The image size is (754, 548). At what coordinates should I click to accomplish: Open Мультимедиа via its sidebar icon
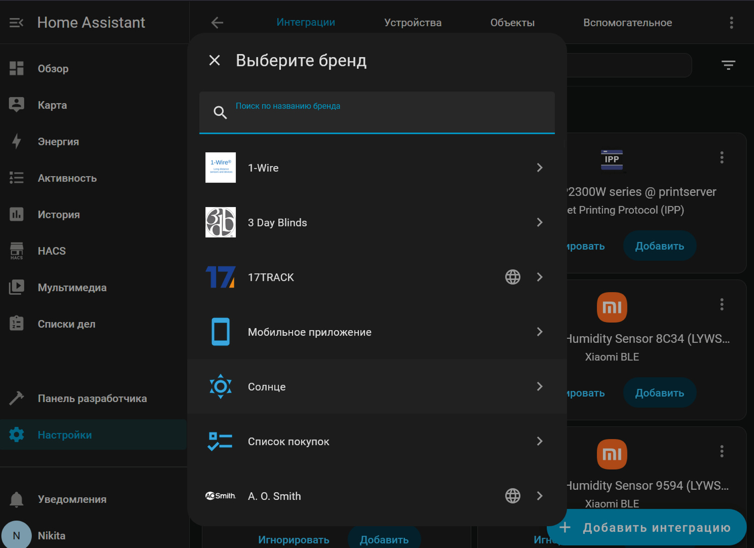pos(17,287)
